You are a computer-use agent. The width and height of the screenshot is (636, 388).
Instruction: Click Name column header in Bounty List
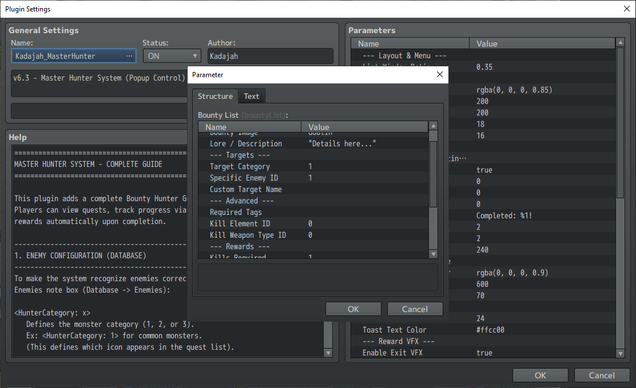pos(249,127)
